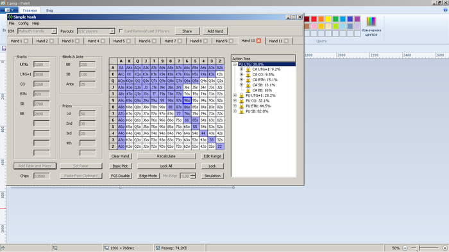Click zoom out minus icon in Paint status bar
This screenshot has width=449, height=252.
point(405,248)
